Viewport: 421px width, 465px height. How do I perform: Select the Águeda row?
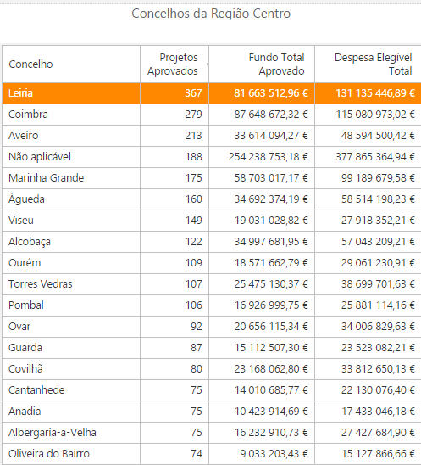(x=212, y=199)
